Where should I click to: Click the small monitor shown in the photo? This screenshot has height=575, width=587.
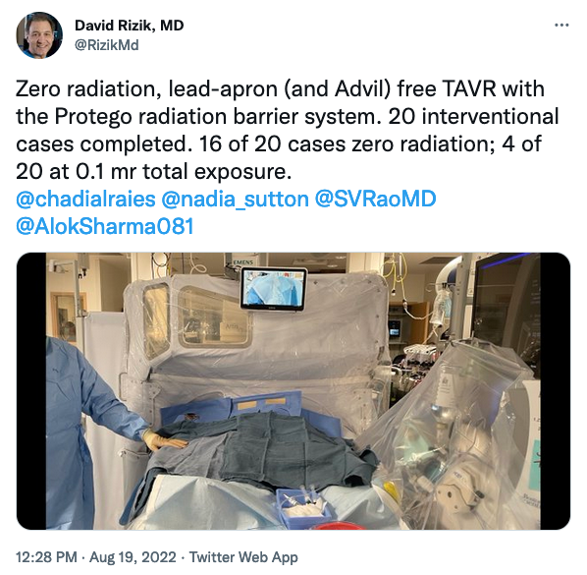pos(274,289)
